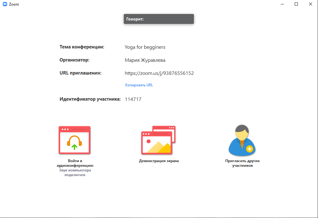Screen dimensions: 318x218
Task: Click the Пригласить других участников label
Action: pyautogui.click(x=242, y=163)
